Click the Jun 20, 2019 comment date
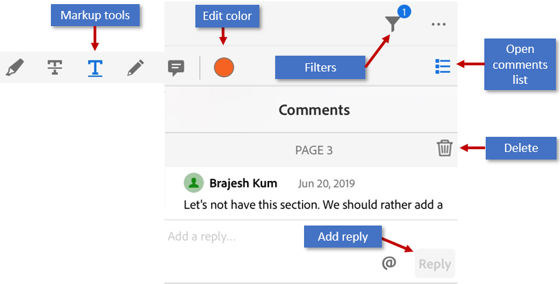The width and height of the screenshot is (560, 284). [326, 184]
